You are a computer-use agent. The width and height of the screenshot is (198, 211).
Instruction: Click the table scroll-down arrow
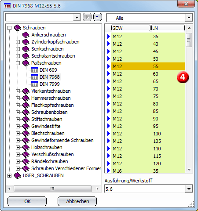189,170
